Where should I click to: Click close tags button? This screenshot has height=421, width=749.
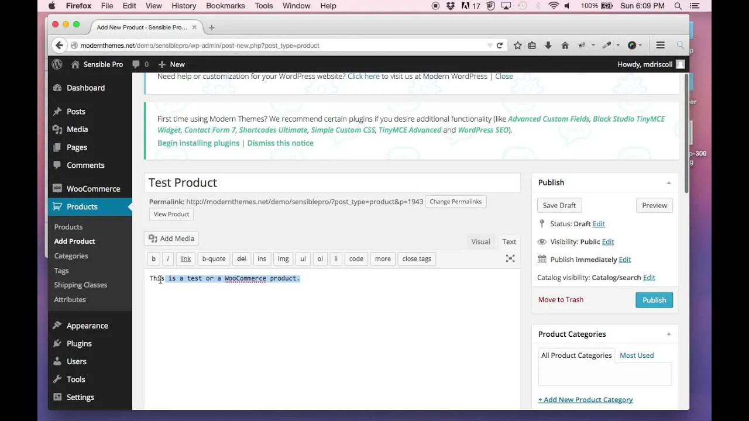click(417, 258)
